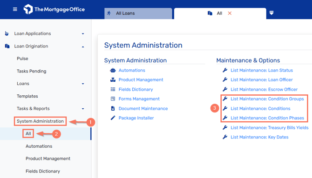The height and width of the screenshot is (178, 312).
Task: Click the running figure icon on All Loans tab
Action: coord(109,13)
